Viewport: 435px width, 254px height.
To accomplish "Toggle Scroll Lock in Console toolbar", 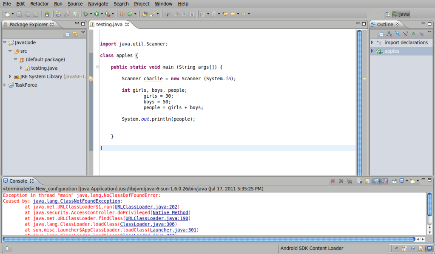I will click(368, 181).
